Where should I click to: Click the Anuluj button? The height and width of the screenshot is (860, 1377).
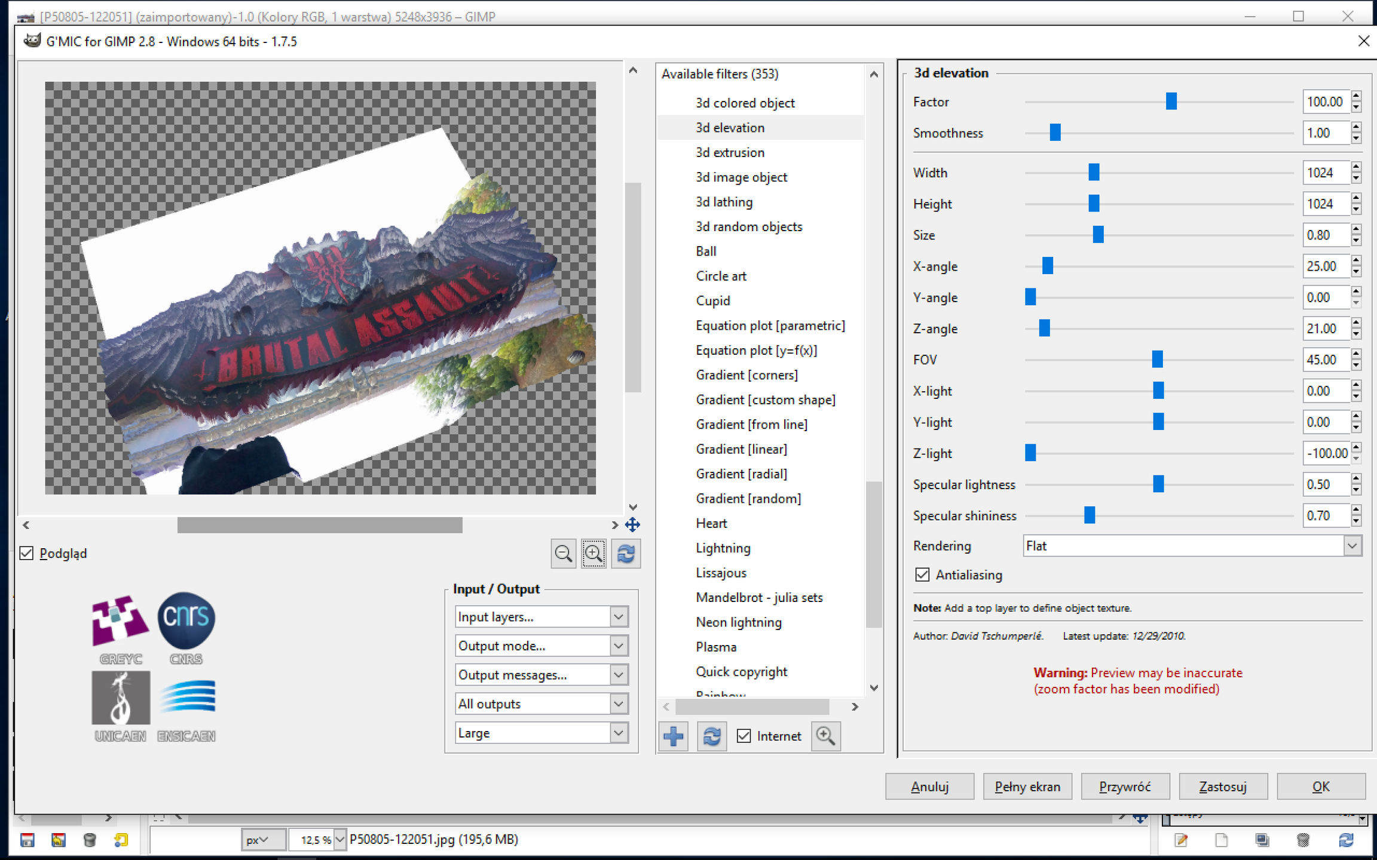(930, 787)
